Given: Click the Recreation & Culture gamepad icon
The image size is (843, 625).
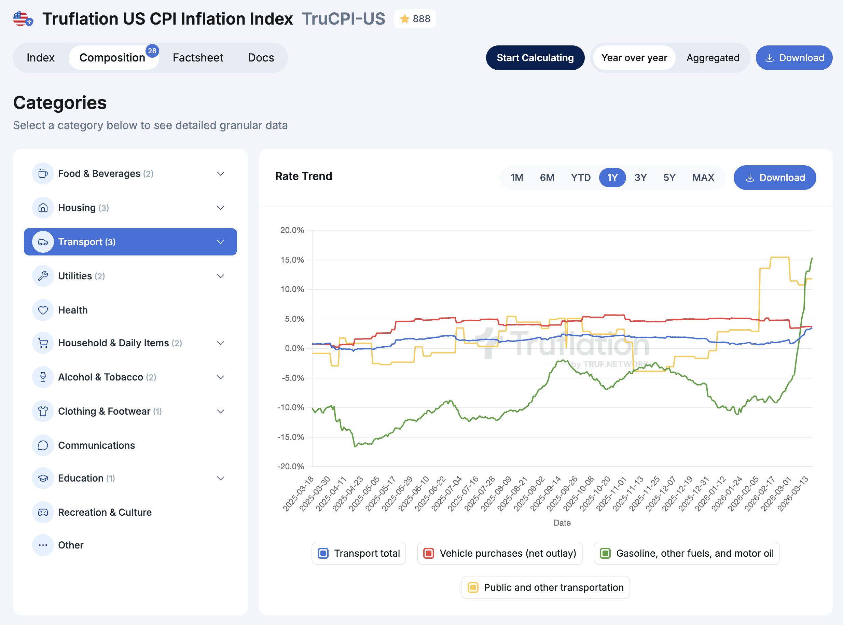Looking at the screenshot, I should pos(43,512).
